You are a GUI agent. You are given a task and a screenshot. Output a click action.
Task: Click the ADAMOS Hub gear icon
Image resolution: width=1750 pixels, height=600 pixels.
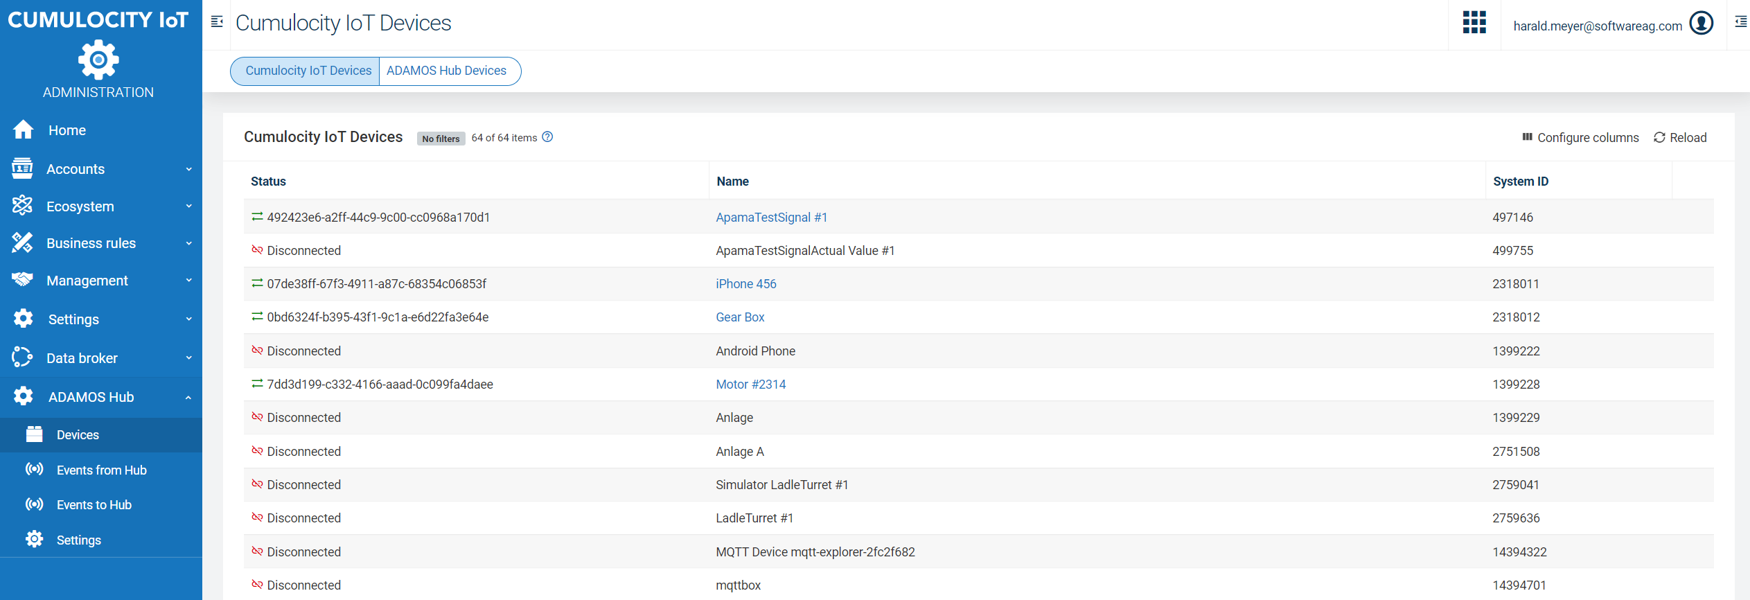point(23,396)
